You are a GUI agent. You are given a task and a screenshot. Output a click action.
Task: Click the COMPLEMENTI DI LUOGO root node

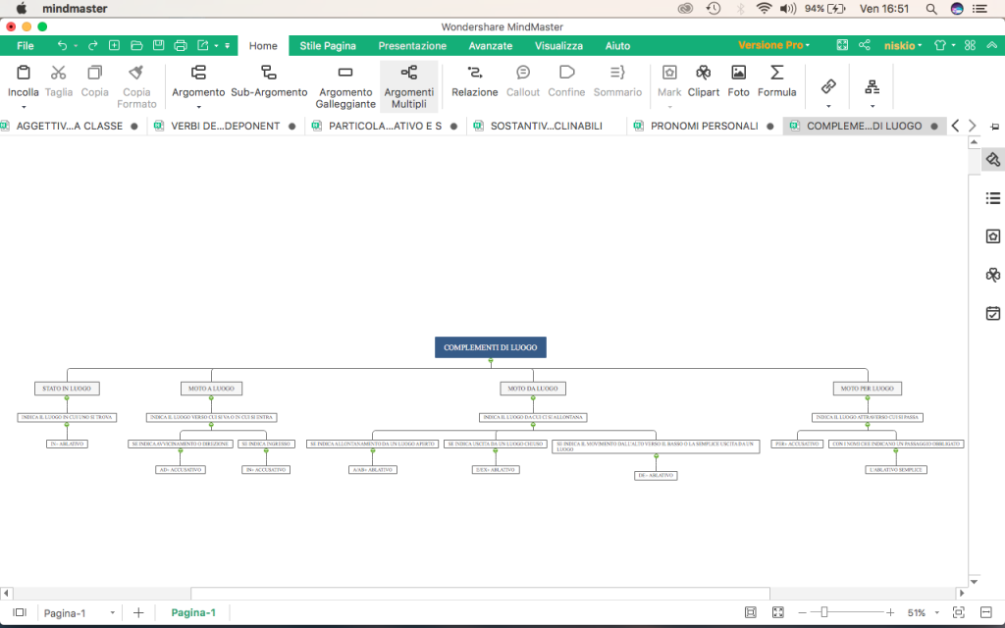point(490,346)
